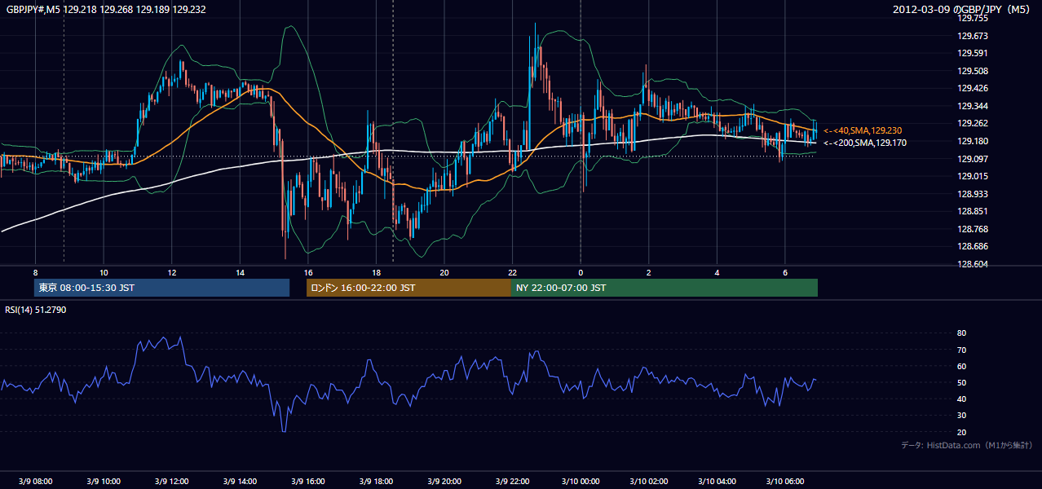This screenshot has height=489, width=1042.
Task: Click hour label 18 on price chart axis
Action: pos(376,272)
